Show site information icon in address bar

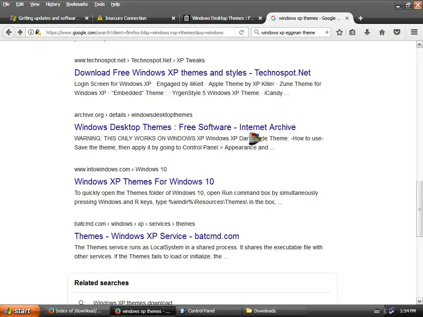(31, 32)
